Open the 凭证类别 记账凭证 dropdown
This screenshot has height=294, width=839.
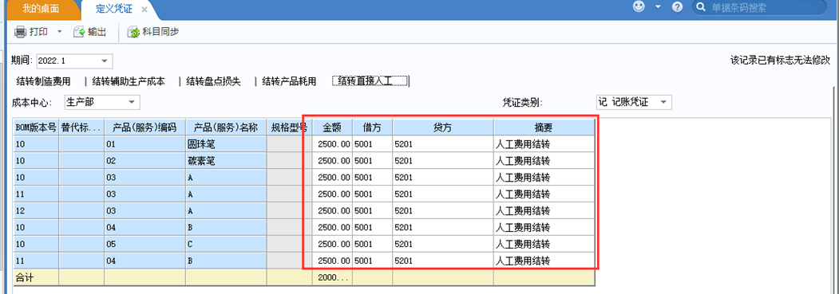[x=663, y=102]
